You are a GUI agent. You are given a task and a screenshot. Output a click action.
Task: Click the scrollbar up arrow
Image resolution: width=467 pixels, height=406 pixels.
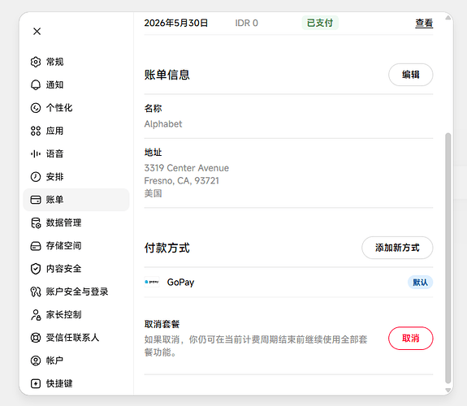[x=448, y=18]
